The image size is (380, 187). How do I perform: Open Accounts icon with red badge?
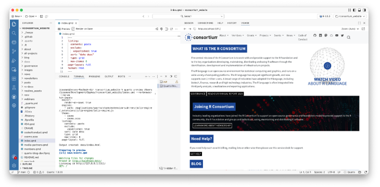click(x=14, y=157)
